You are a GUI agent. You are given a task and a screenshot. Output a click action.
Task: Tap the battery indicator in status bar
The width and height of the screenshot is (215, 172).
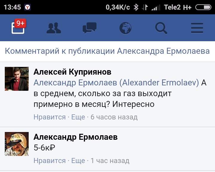pos(203,7)
